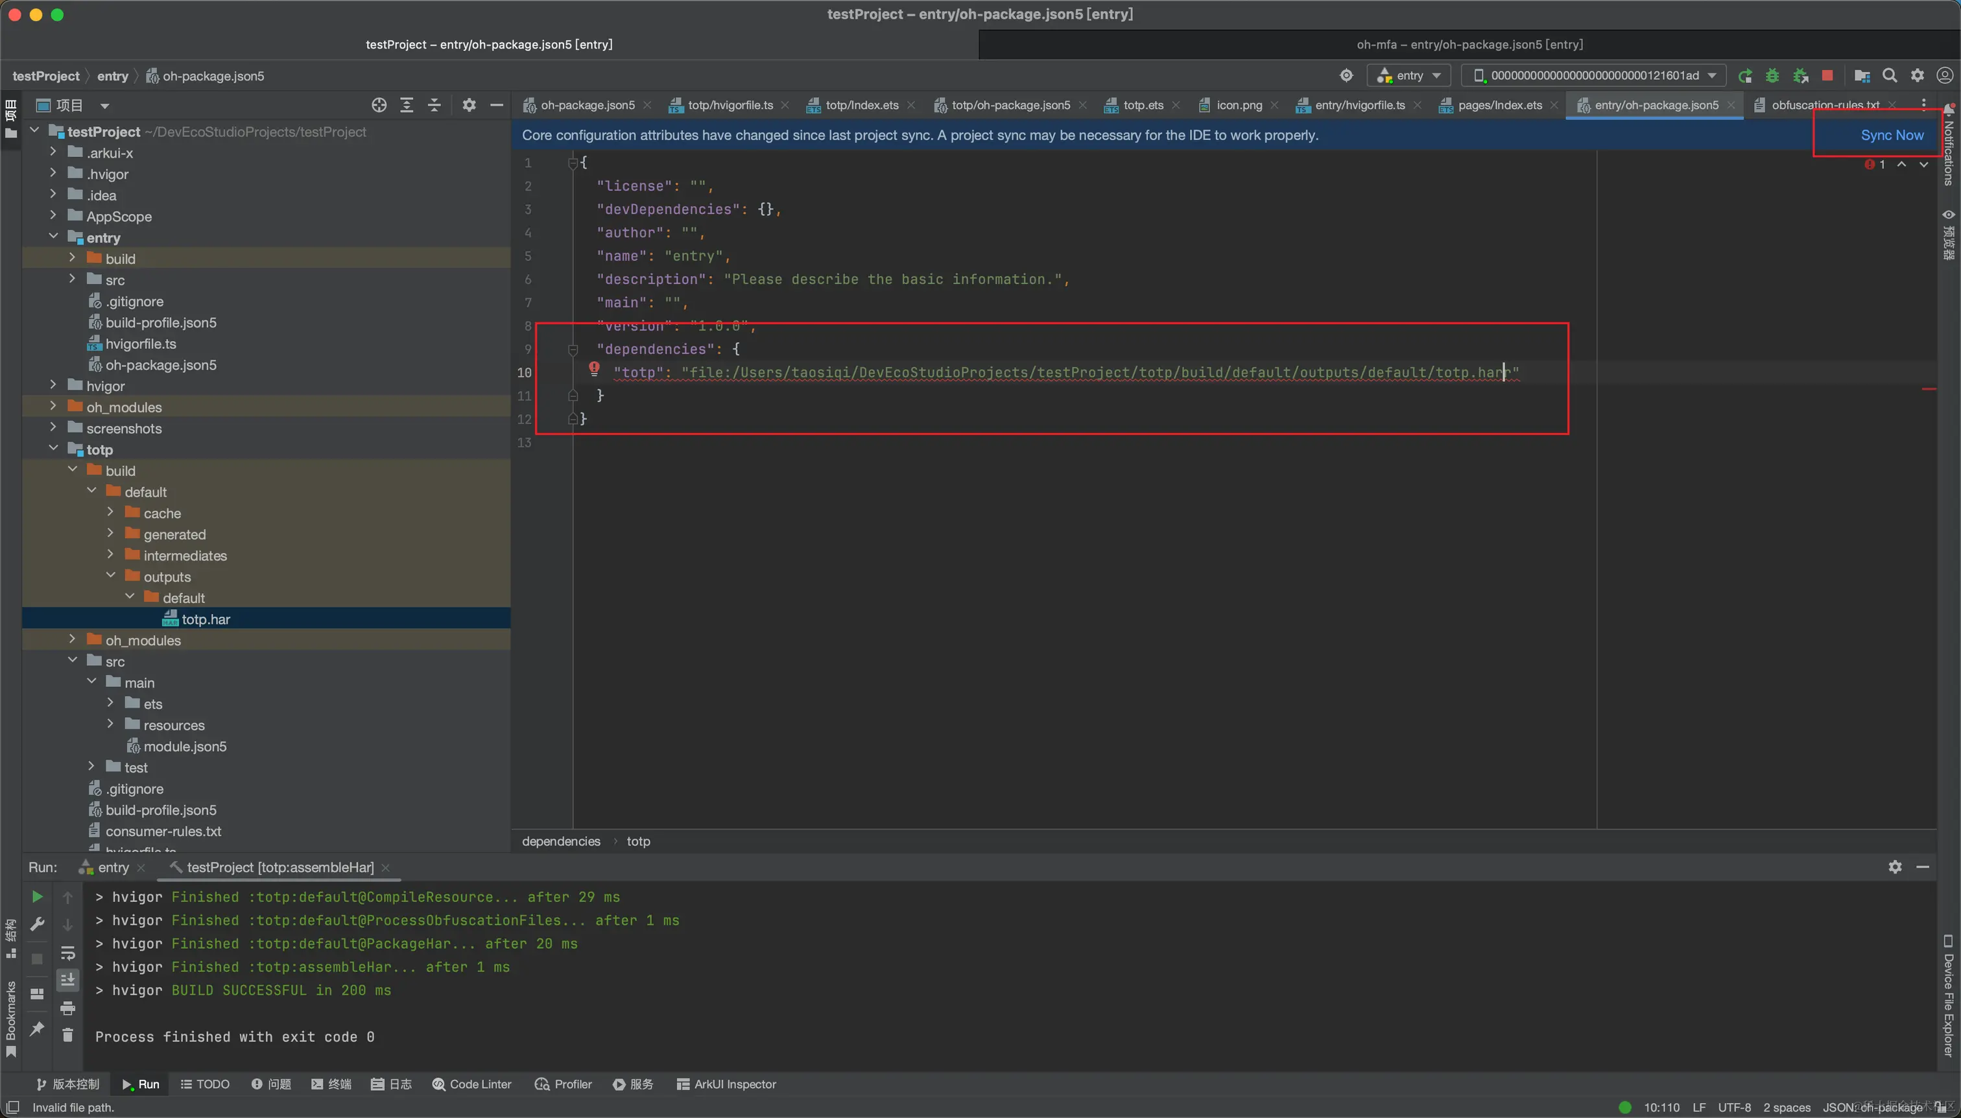The width and height of the screenshot is (1961, 1118).
Task: Hide the Project panel with minus icon
Action: click(x=497, y=105)
